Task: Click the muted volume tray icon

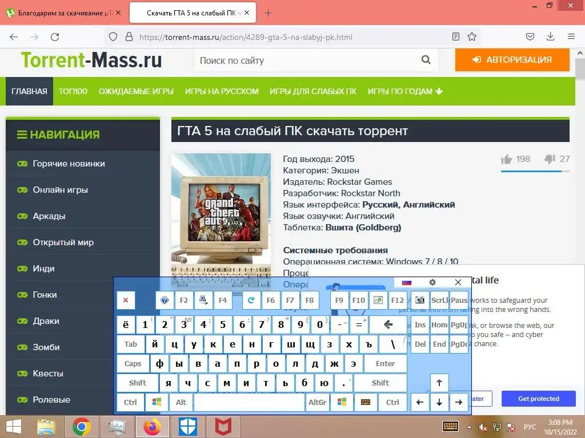Action: pos(483,427)
